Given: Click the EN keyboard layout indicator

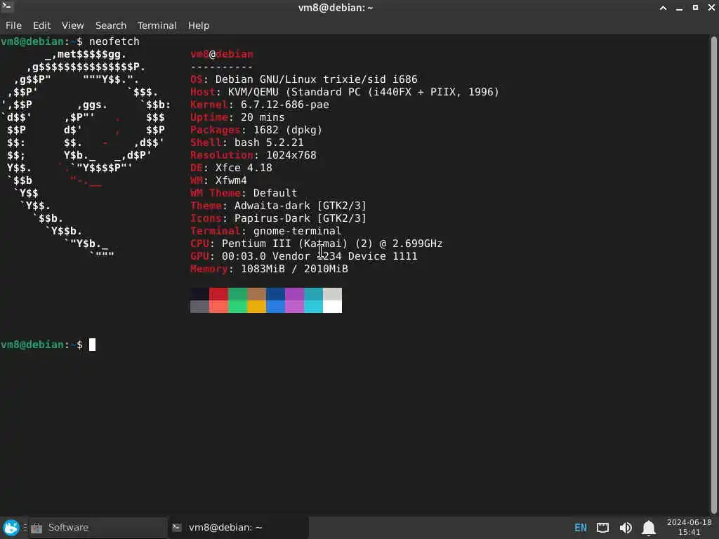Looking at the screenshot, I should 581,528.
